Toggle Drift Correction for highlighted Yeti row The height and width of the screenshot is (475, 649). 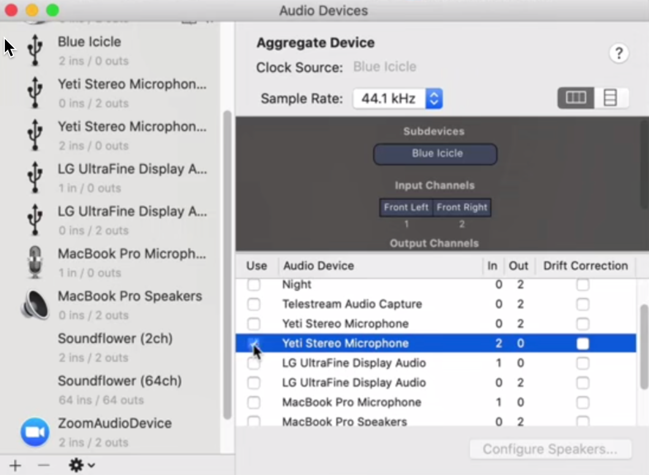(583, 343)
